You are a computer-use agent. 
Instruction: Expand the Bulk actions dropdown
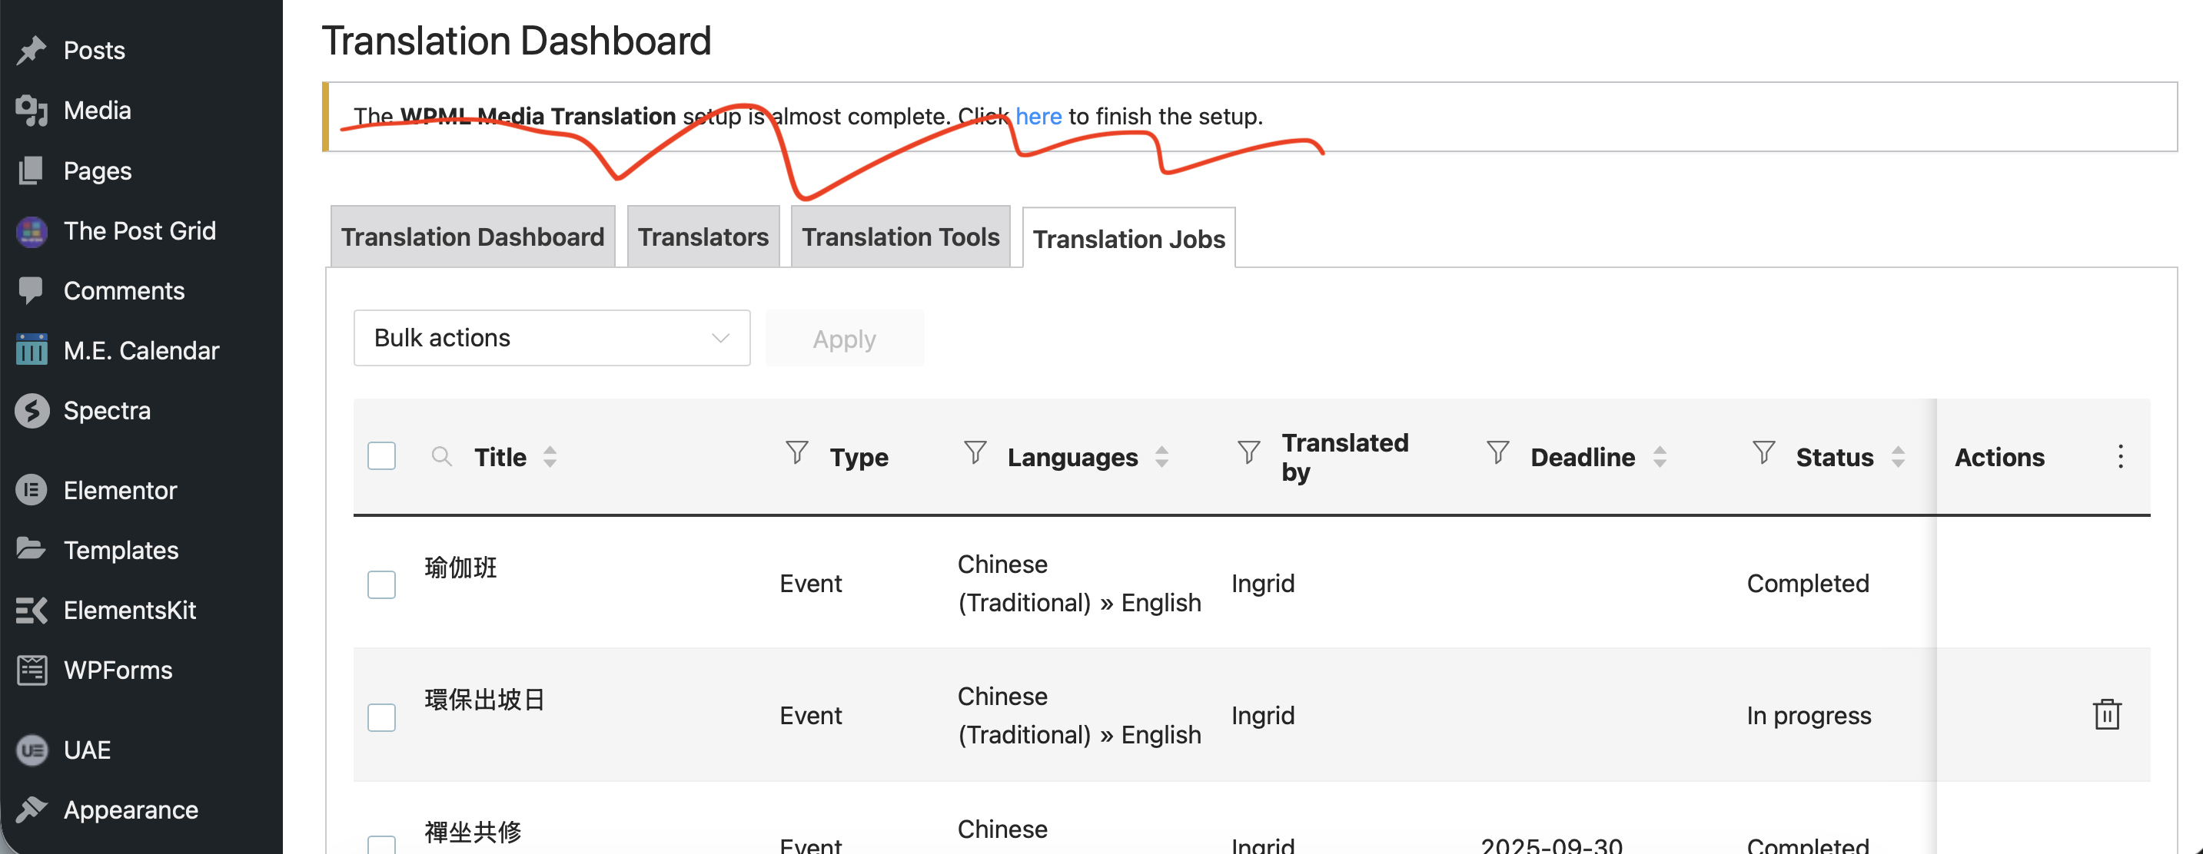point(552,339)
